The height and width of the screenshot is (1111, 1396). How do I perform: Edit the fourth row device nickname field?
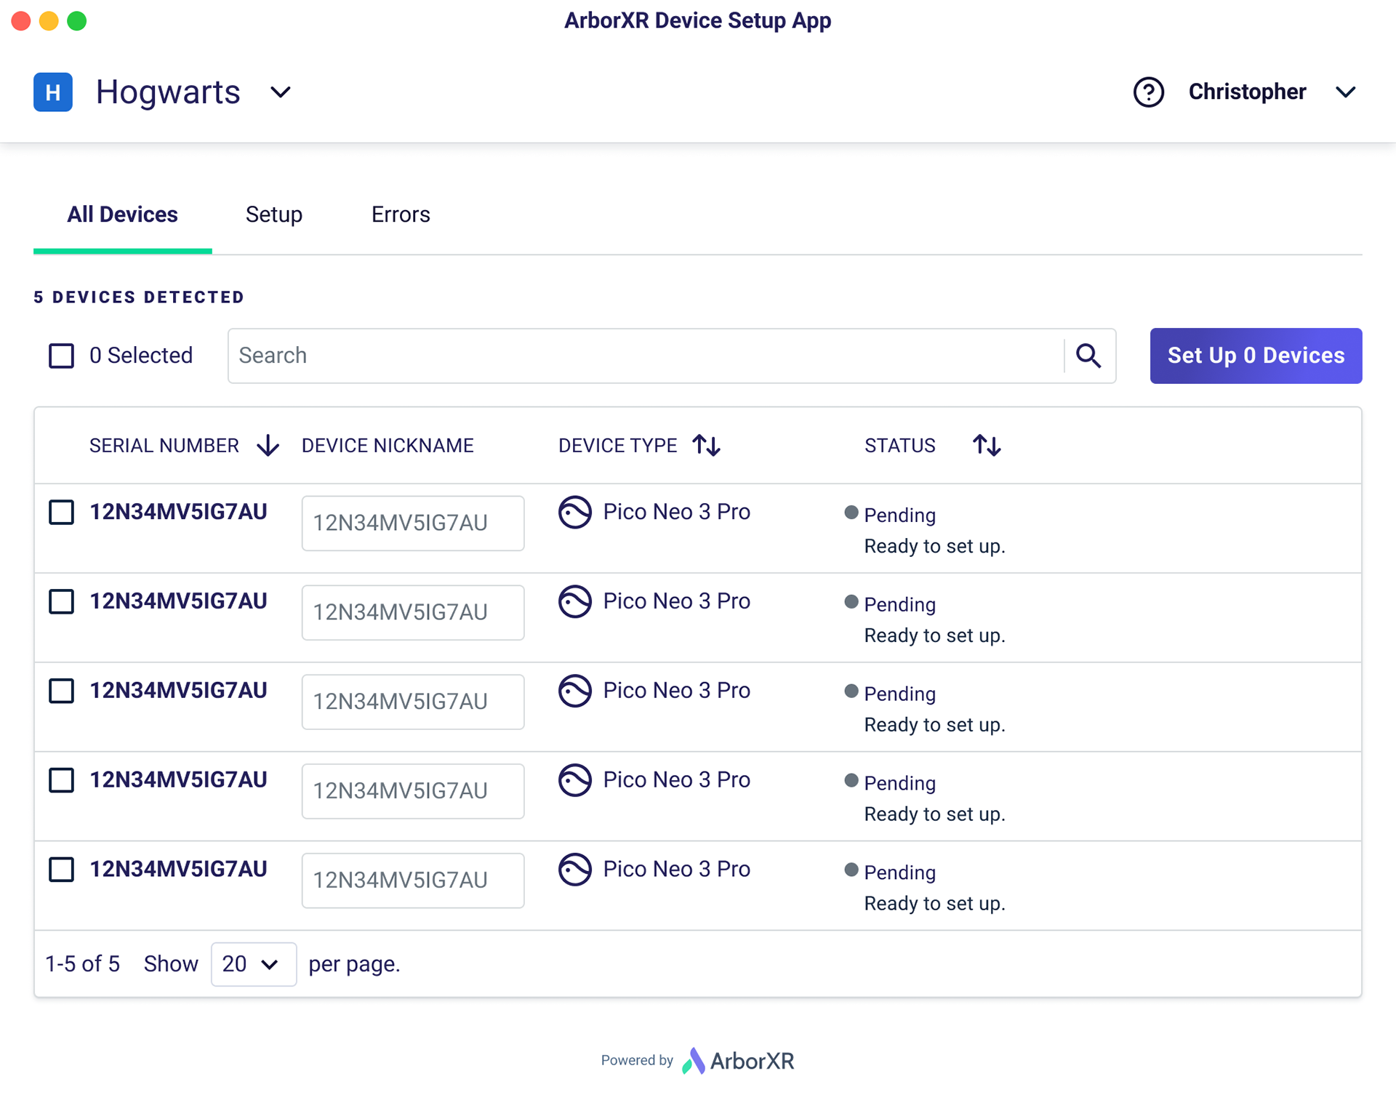coord(413,791)
